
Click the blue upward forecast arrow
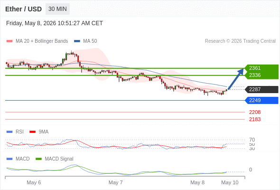236,79
